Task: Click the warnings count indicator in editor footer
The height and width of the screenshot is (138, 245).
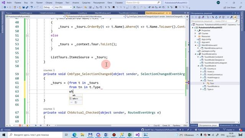Action: click(x=28, y=125)
